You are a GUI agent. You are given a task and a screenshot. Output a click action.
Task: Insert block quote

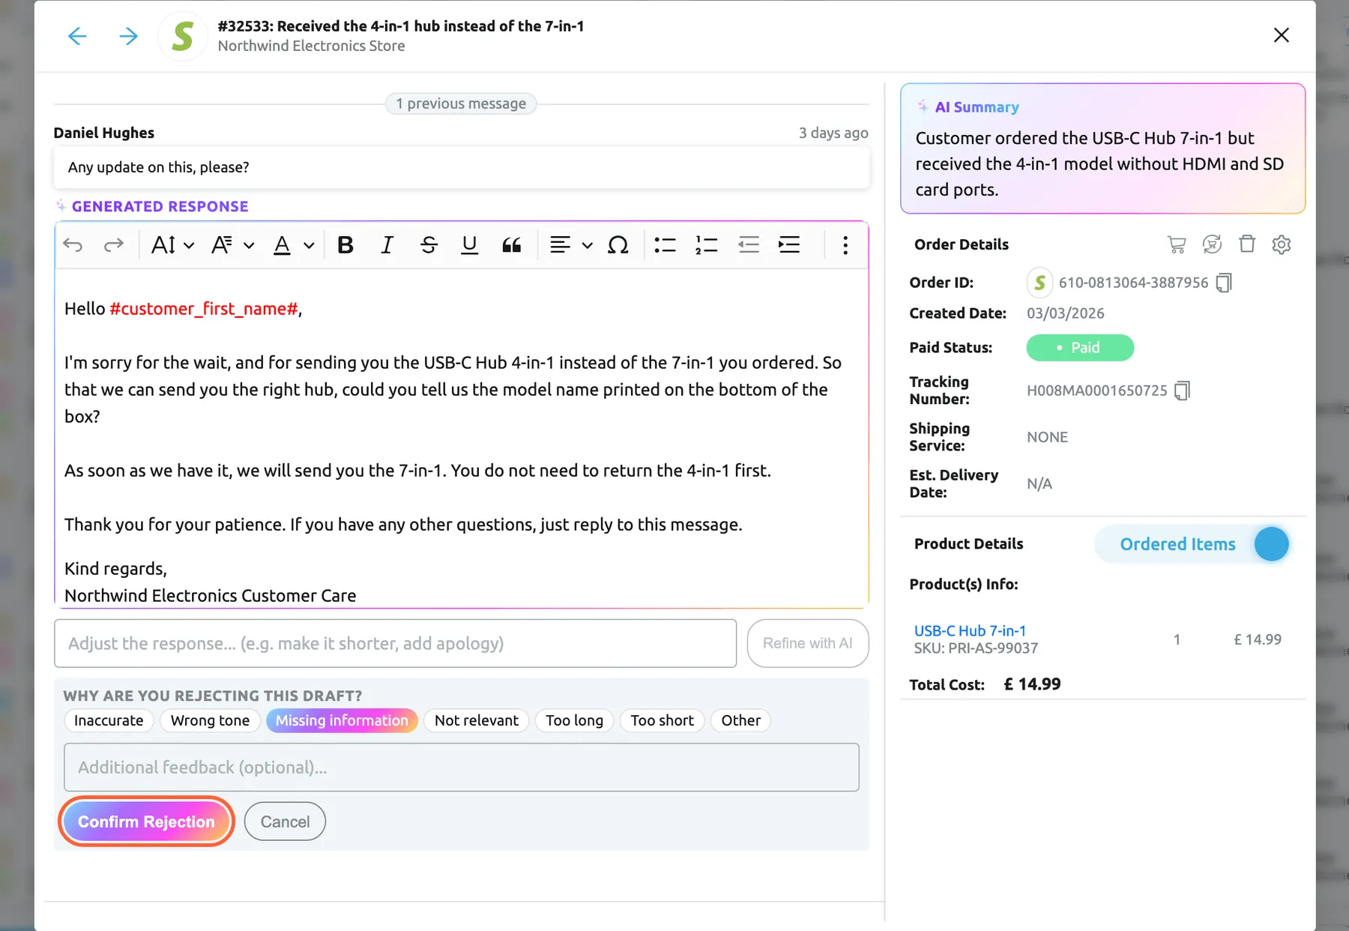pyautogui.click(x=512, y=245)
